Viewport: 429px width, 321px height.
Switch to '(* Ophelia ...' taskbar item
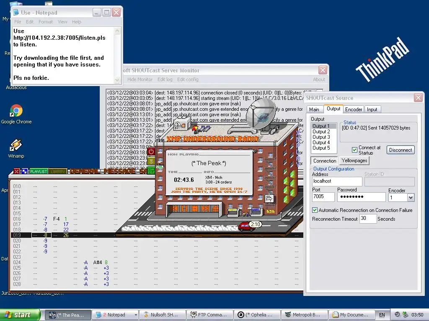(257, 315)
